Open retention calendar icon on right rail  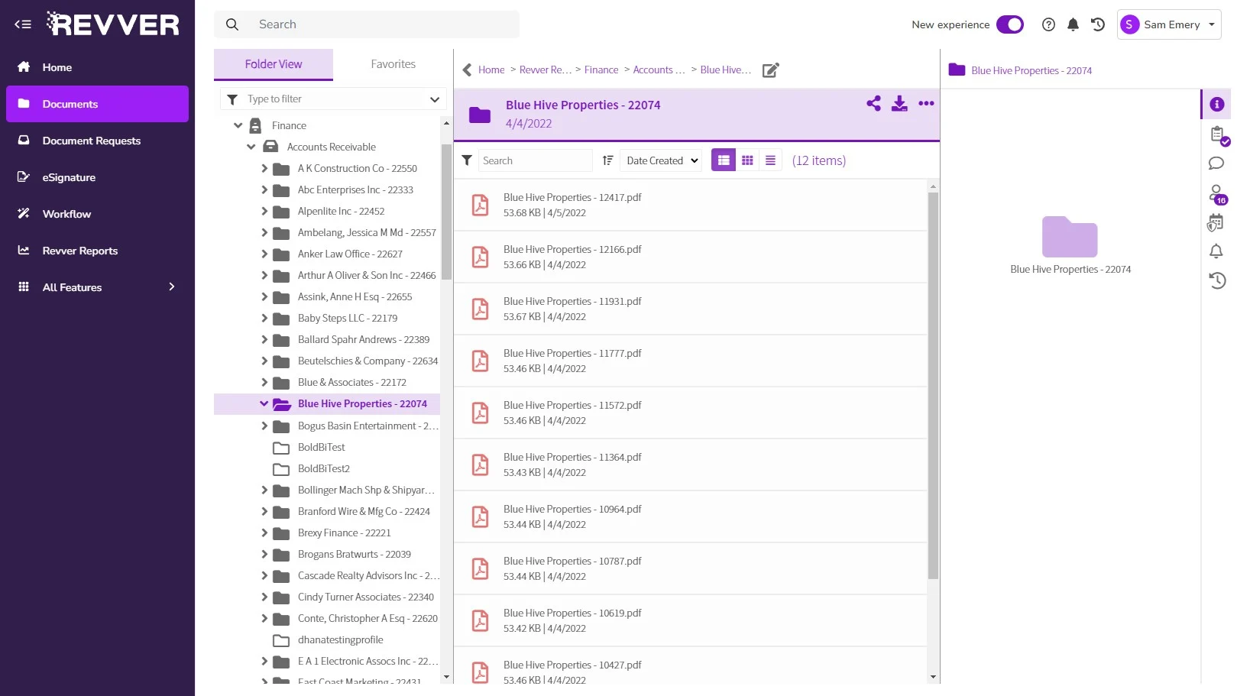click(1216, 223)
